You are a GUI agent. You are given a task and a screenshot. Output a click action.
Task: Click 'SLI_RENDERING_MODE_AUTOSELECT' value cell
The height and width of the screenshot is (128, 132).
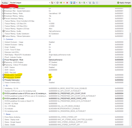(67, 111)
